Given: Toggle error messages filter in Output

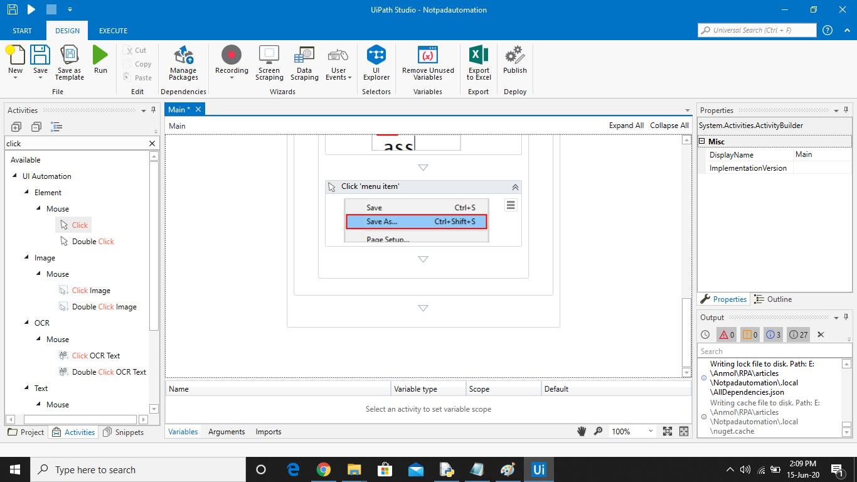Looking at the screenshot, I should (727, 335).
